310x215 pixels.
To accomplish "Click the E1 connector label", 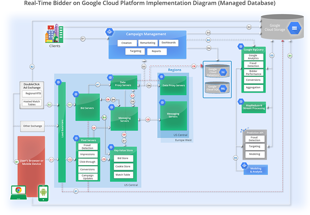I will coord(76,191).
